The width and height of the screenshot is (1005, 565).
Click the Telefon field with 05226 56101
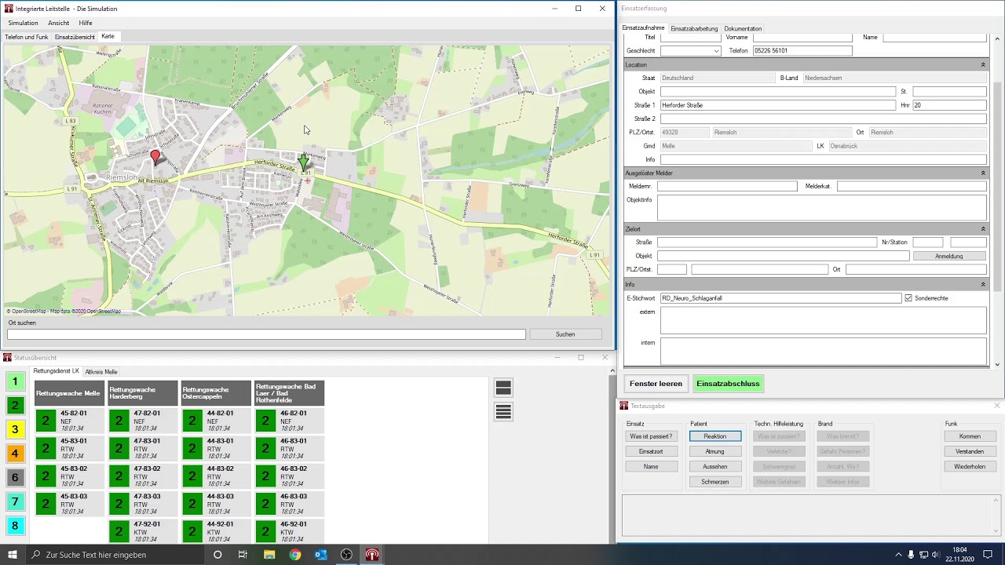tap(802, 51)
